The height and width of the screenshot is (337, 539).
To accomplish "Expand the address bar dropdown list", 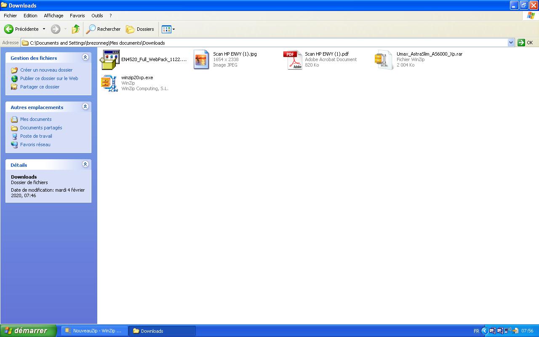I will click(511, 43).
